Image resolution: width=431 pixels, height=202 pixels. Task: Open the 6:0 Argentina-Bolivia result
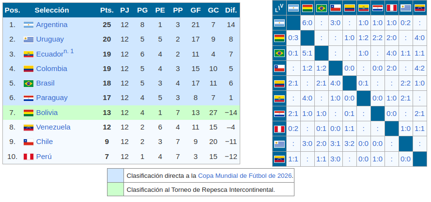pyautogui.click(x=308, y=23)
